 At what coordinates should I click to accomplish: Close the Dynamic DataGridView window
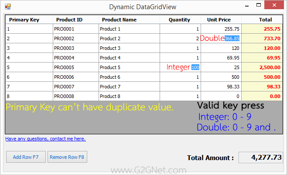274,5
